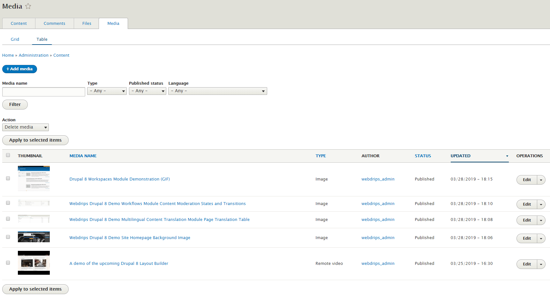The height and width of the screenshot is (297, 550).
Task: Click inside the Media name filter field
Action: click(43, 92)
